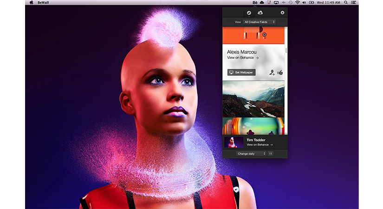The height and width of the screenshot is (209, 383).
Task: Pause automatic wallpaper changing
Action: (x=270, y=154)
